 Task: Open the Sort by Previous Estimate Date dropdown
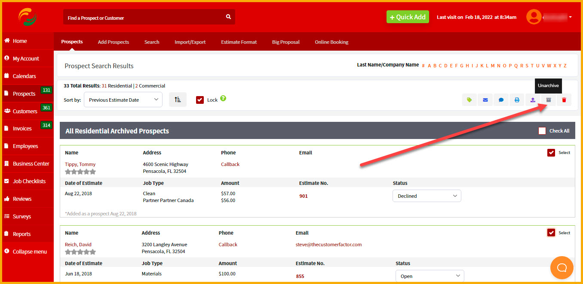point(123,100)
